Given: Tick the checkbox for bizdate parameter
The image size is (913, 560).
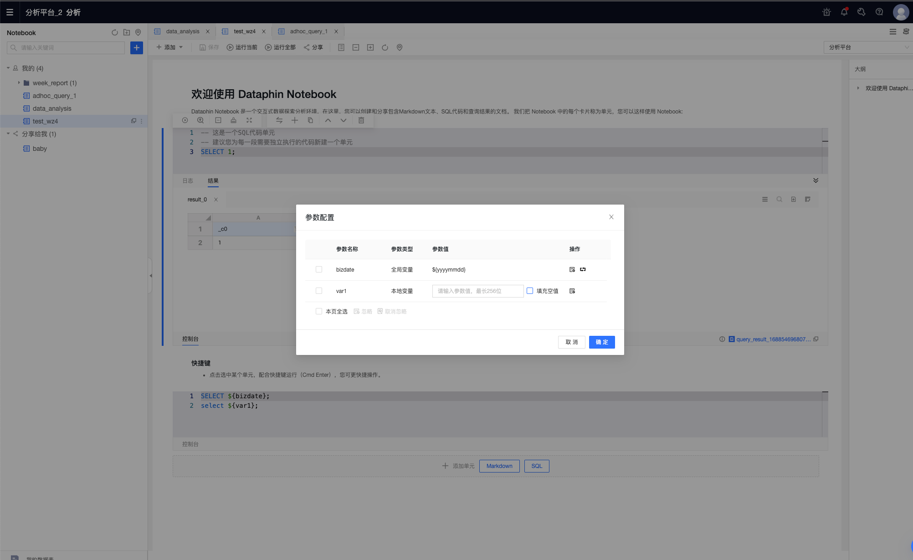Looking at the screenshot, I should [x=319, y=269].
